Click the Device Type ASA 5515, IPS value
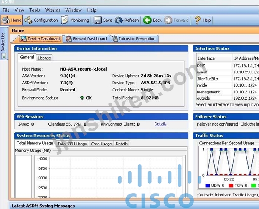Viewport: 259px width, 209px height. click(x=155, y=83)
